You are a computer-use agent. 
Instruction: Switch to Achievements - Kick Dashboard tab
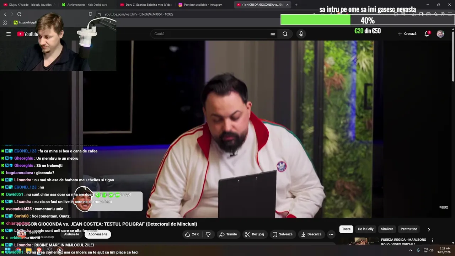click(x=87, y=5)
